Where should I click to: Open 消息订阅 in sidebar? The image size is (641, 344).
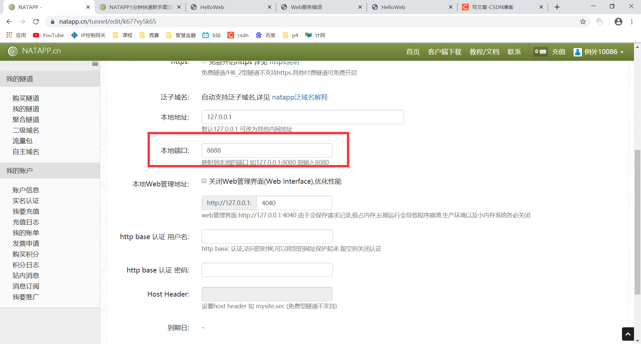(26, 286)
